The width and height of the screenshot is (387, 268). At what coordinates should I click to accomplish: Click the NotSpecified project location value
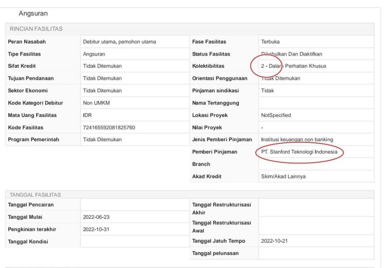pos(276,115)
